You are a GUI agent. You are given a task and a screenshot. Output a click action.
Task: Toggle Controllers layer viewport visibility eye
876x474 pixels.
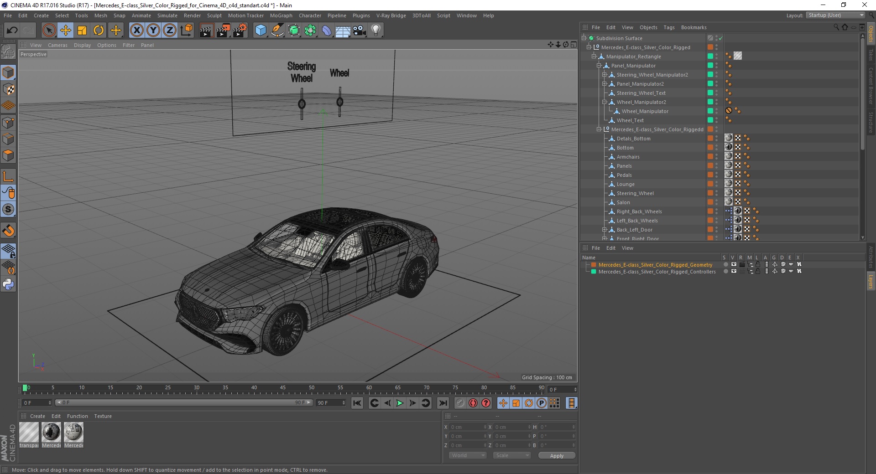coord(734,271)
